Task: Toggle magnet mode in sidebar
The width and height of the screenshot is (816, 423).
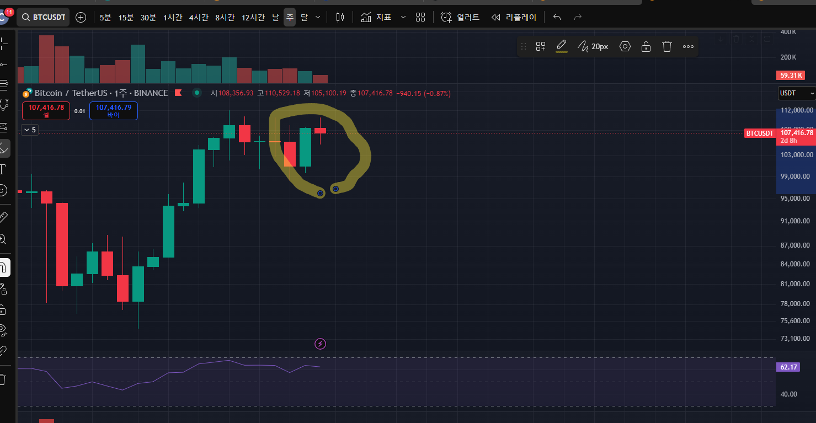Action: 4,267
